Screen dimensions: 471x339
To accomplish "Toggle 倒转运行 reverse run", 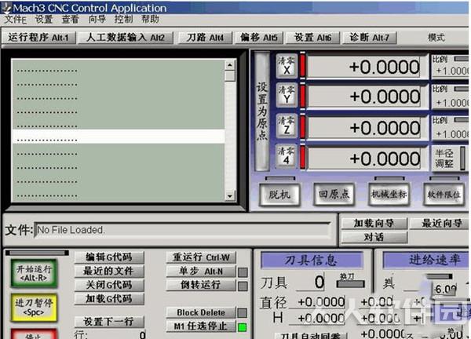I will pos(201,285).
